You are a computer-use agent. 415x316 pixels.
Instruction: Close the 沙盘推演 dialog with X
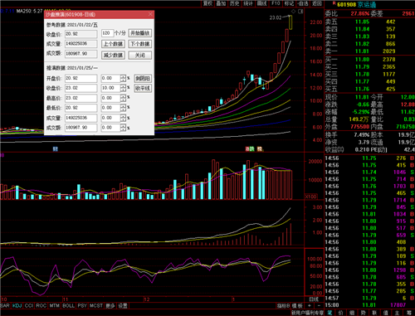tap(150, 14)
